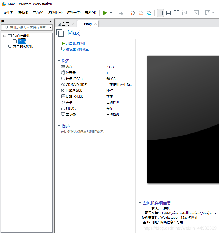Select the Maxj virtual machine in library
The image size is (219, 233).
22,41
